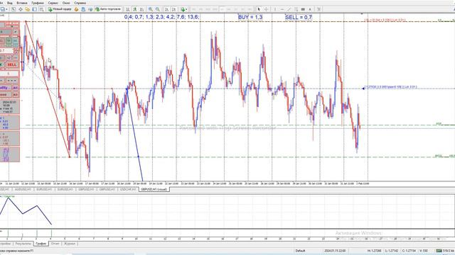The width and height of the screenshot is (455, 255).
Task: Click the C: 1.27154 status bar value
Action: (409, 251)
